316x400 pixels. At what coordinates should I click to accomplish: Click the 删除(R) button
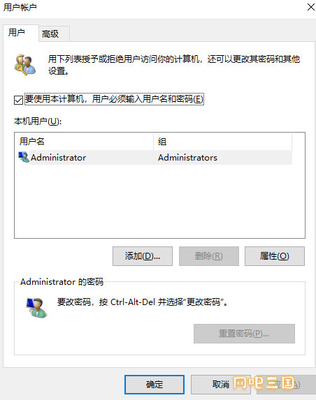[x=209, y=256]
